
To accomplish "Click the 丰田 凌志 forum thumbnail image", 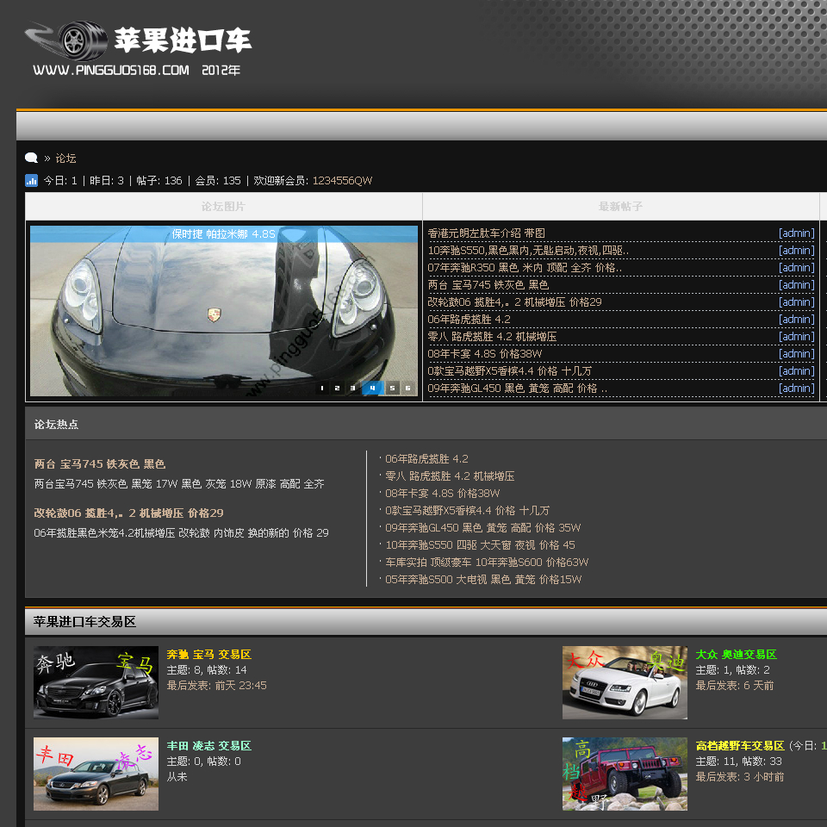I will click(96, 774).
